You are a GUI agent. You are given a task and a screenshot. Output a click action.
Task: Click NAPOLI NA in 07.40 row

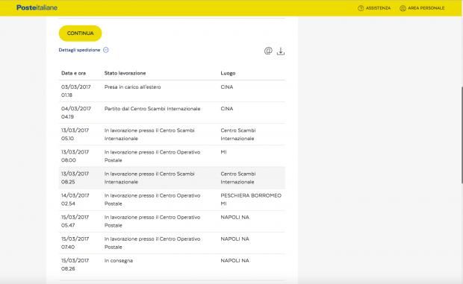234,239
